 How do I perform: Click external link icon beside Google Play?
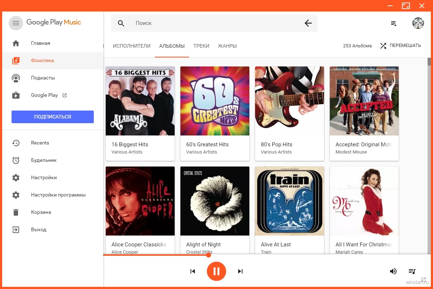[x=65, y=95]
